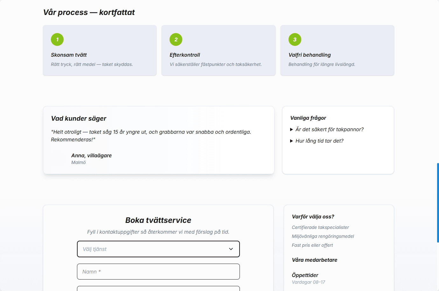Viewport: 439px width, 291px height.
Task: Click the chevron inside the Välj tjänst field
Action: (x=231, y=249)
